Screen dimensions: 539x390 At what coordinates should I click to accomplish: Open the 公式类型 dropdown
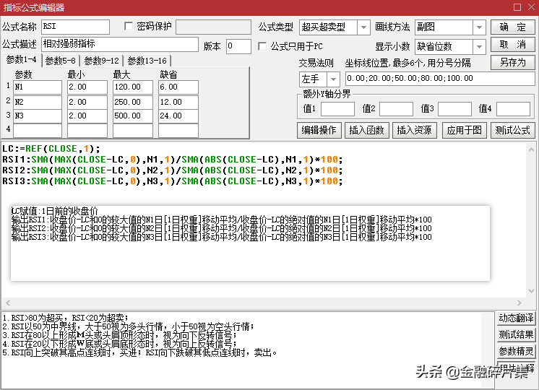pyautogui.click(x=363, y=27)
